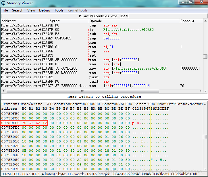Click byte E8 in row 0075E020

[x=107, y=146]
